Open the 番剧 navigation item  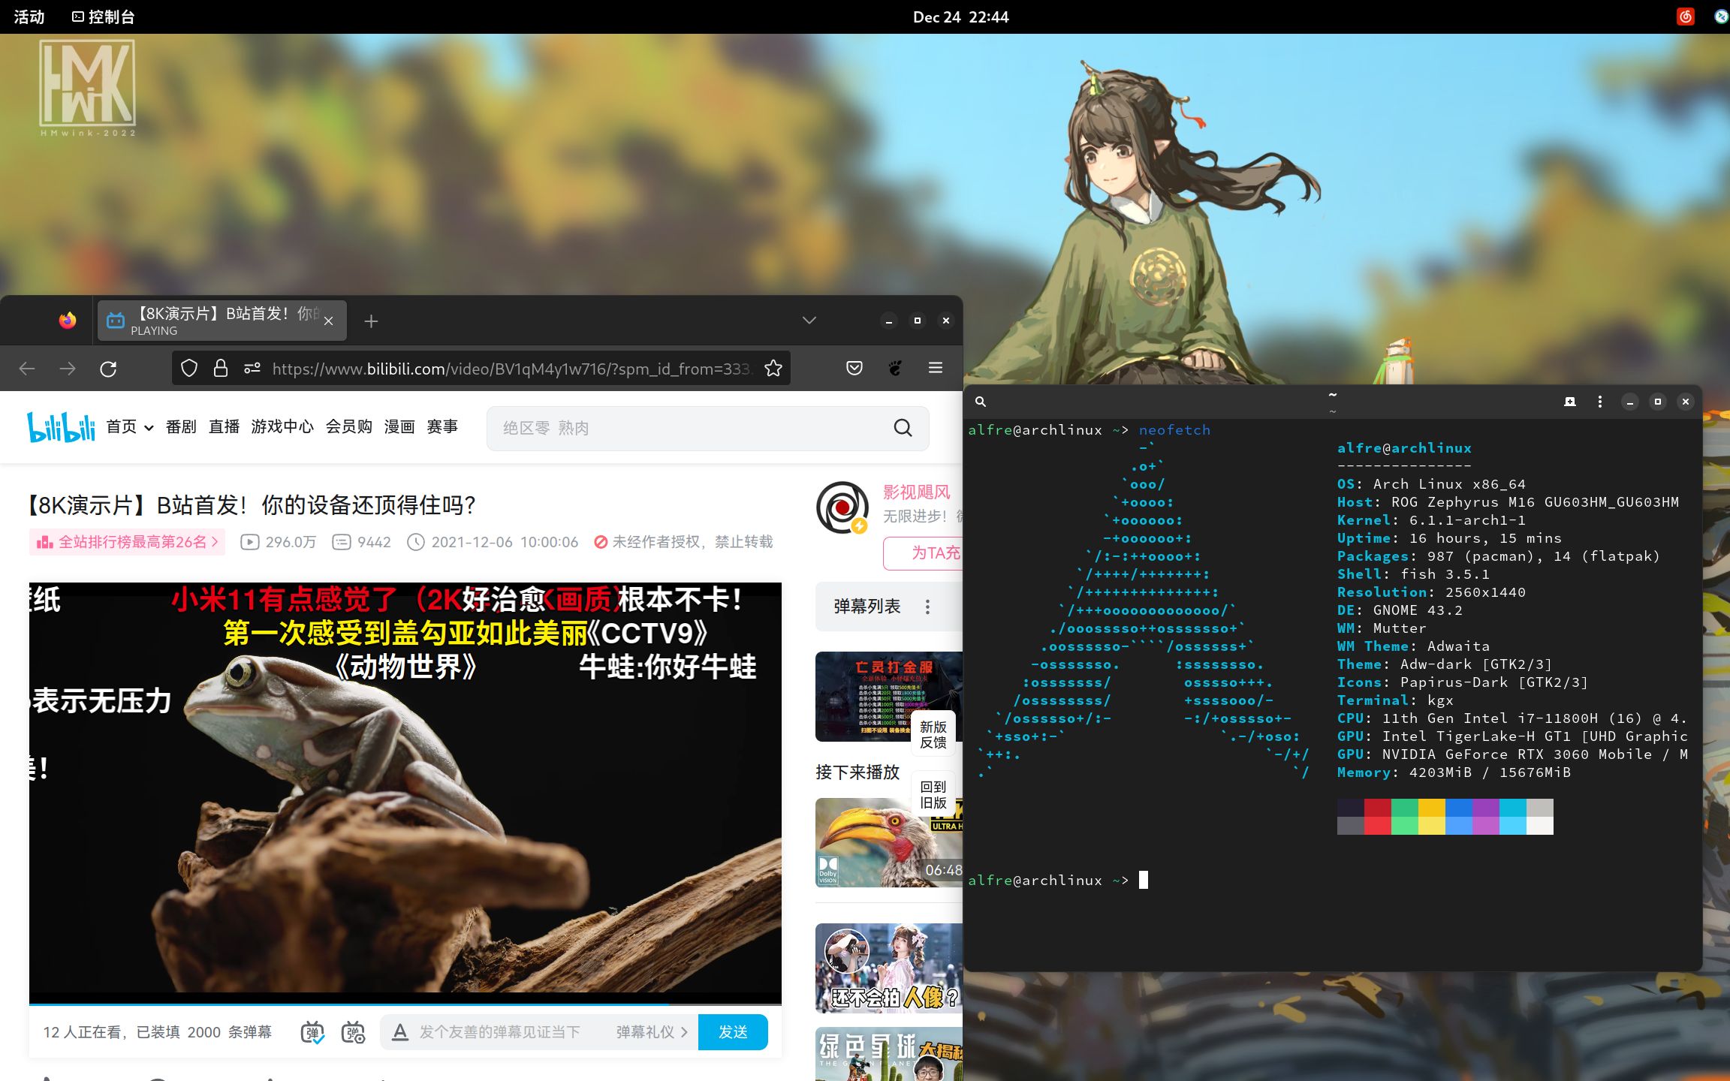pyautogui.click(x=181, y=427)
